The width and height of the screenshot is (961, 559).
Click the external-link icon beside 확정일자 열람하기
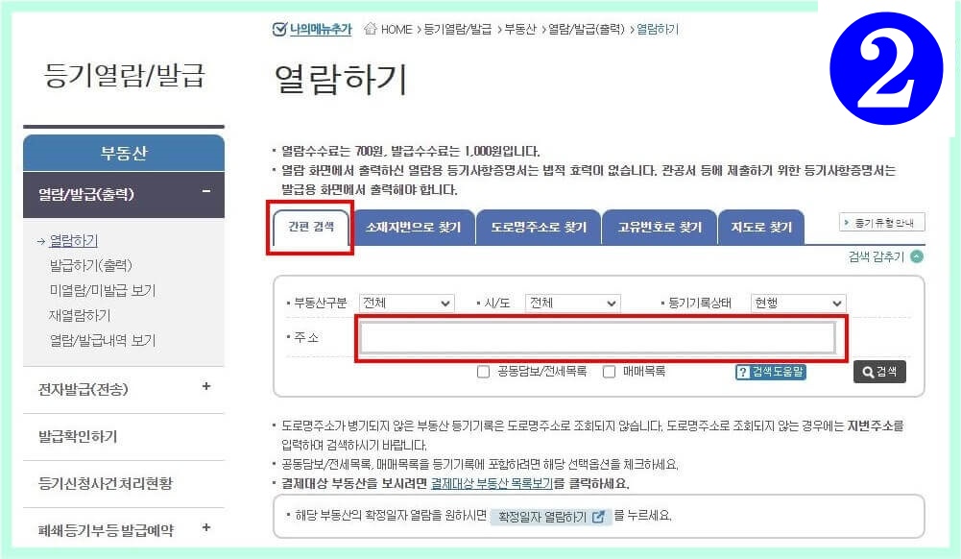(598, 517)
